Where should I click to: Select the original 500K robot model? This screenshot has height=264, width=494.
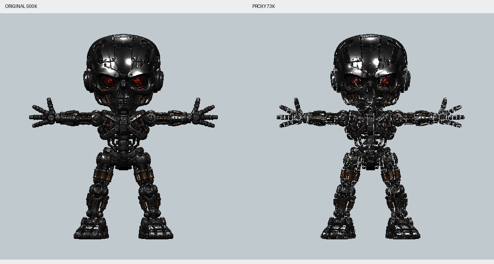[x=123, y=137]
